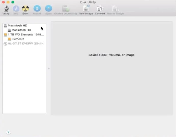Minimize the Disk Utility window with yellow button
The image size is (176, 137).
click(8, 2)
